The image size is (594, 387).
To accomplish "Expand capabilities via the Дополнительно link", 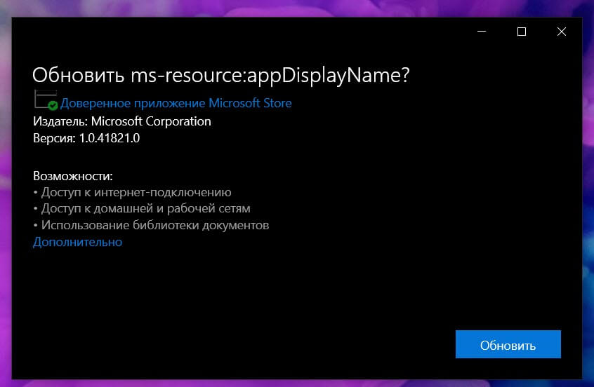I will (x=77, y=242).
